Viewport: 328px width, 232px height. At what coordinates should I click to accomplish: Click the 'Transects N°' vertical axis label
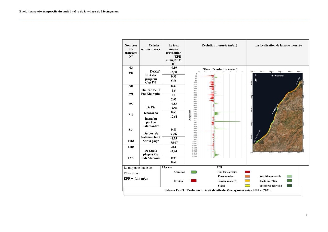pyautogui.click(x=190, y=115)
